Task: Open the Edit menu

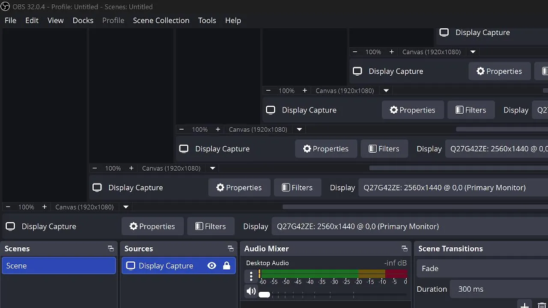Action: (32, 21)
